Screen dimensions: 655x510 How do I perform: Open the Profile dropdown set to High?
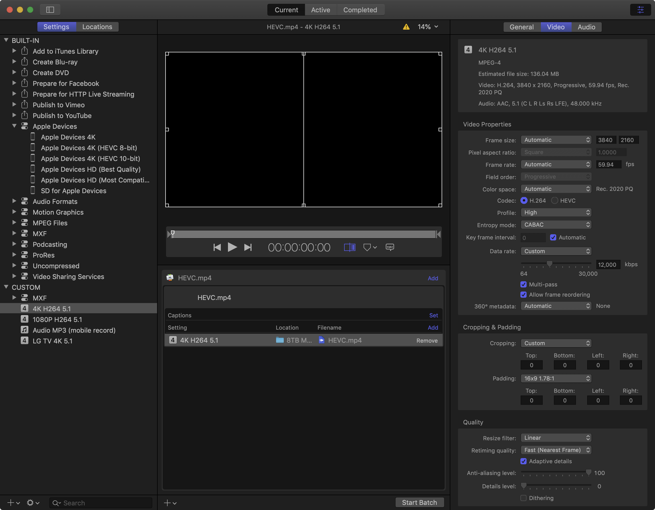[x=556, y=213]
